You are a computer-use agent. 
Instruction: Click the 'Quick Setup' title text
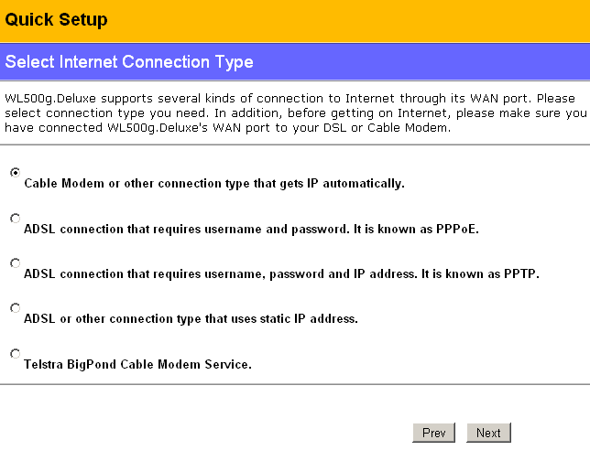[56, 19]
